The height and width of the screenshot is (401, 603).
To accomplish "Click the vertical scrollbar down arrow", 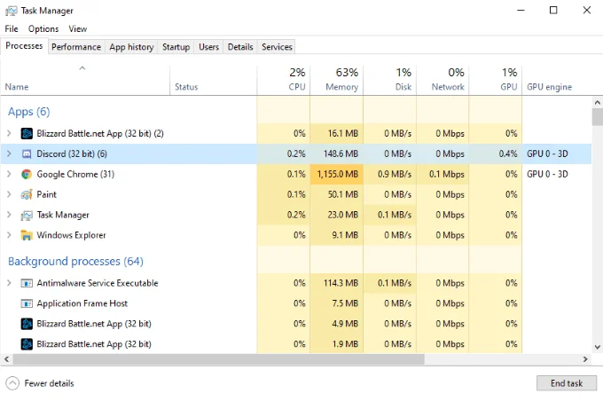I will (x=597, y=347).
